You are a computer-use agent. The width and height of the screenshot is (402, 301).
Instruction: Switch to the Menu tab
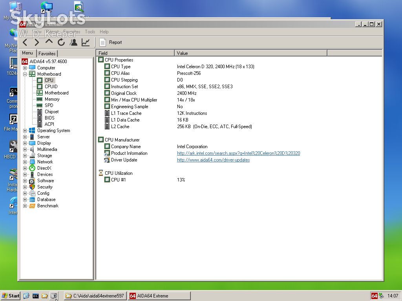[x=27, y=53]
